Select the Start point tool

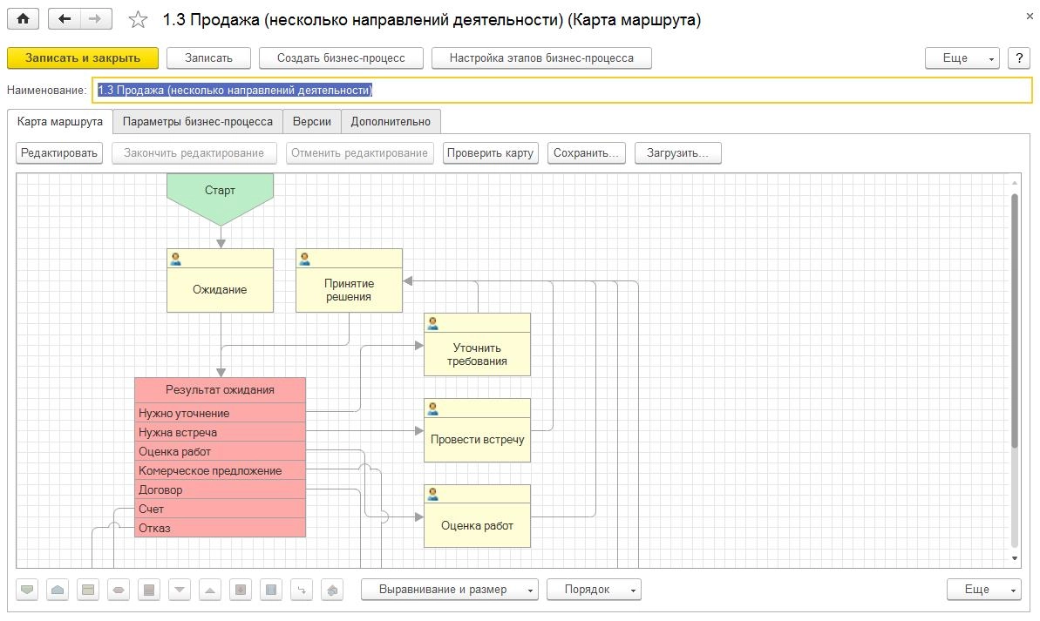(27, 590)
